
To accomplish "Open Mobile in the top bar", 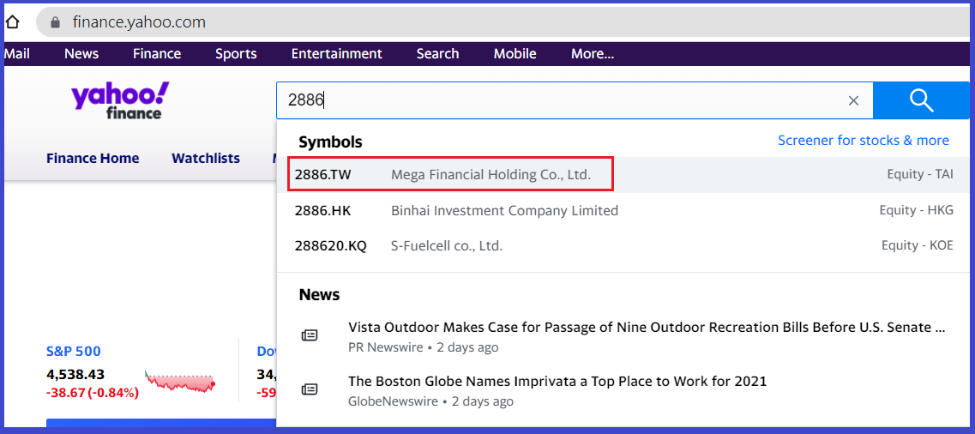I will (515, 54).
